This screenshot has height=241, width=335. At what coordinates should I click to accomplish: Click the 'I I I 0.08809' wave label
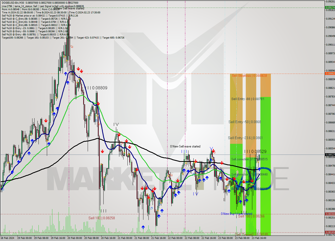pos(96,88)
